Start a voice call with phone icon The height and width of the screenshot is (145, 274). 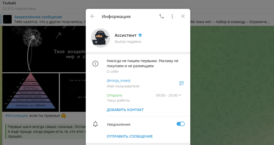162,17
